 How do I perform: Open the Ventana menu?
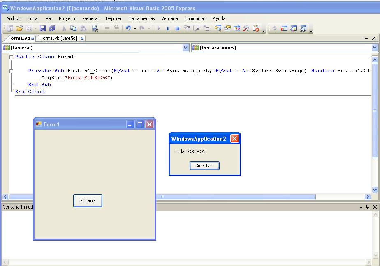[x=169, y=18]
